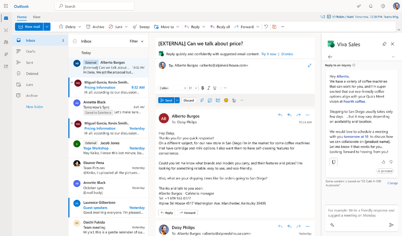This screenshot has width=402, height=236.
Task: Click Sweep in the toolbar
Action: pyautogui.click(x=141, y=27)
